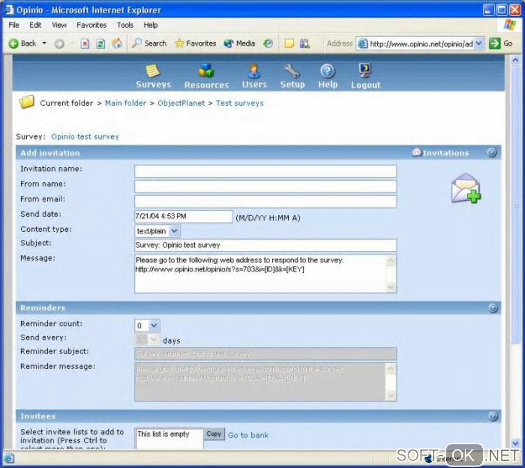525x468 pixels.
Task: Click the page vertical scrollbar thumb
Action: click(515, 204)
